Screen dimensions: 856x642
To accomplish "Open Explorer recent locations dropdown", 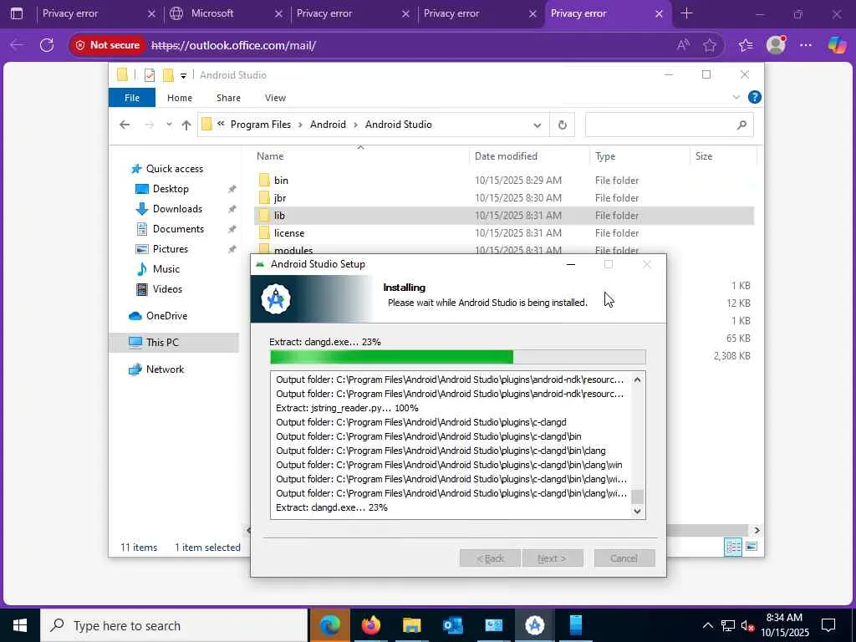I will pyautogui.click(x=169, y=125).
